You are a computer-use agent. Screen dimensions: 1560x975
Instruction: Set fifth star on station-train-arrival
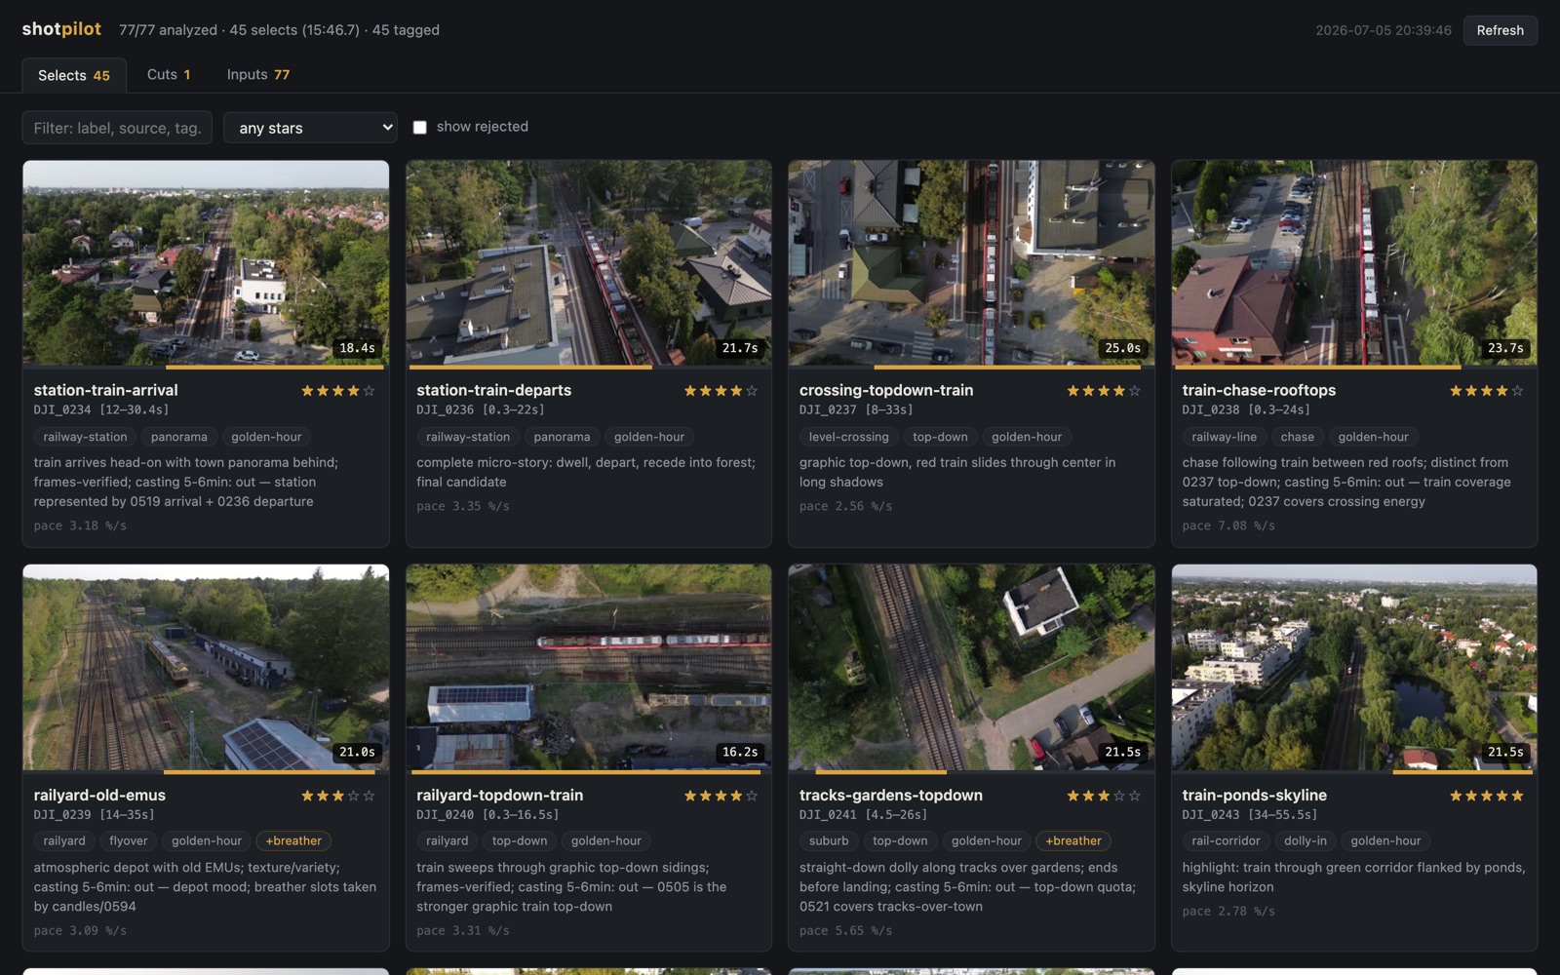pos(369,391)
